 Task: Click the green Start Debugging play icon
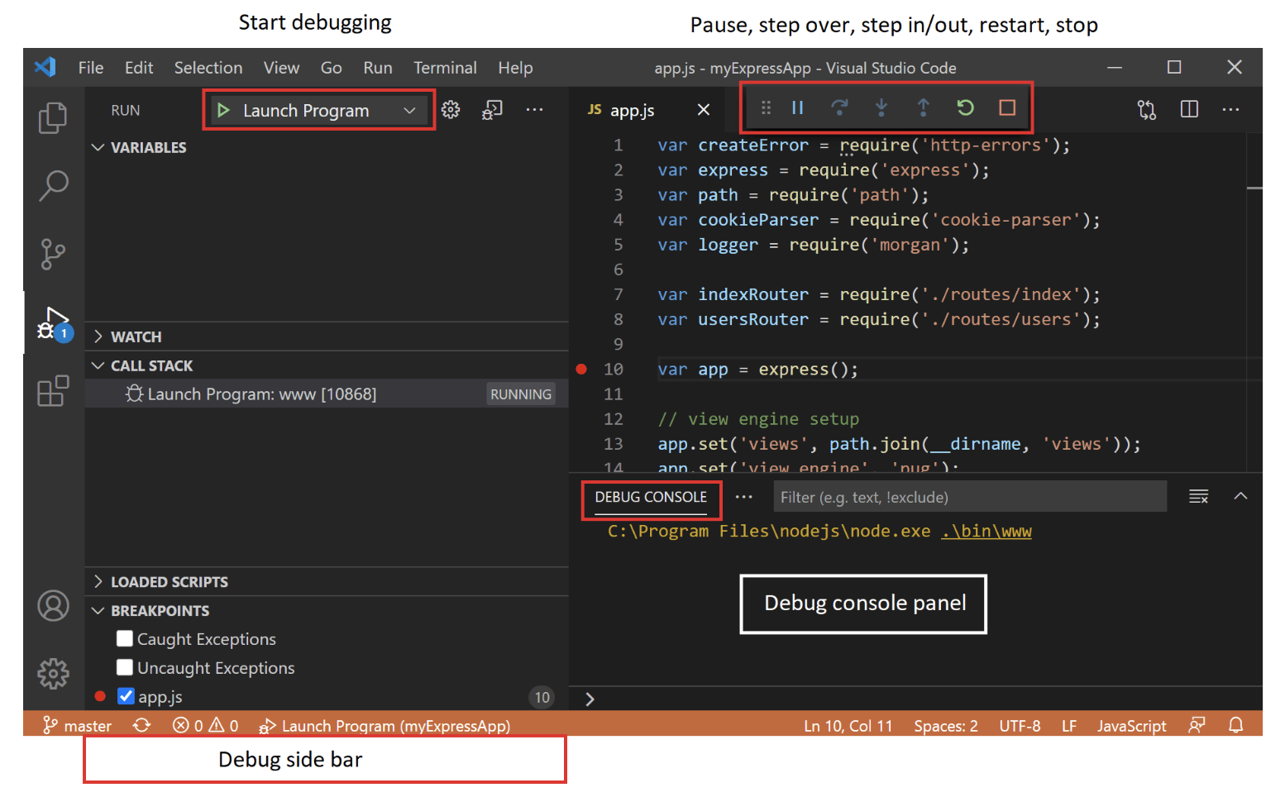pos(223,110)
